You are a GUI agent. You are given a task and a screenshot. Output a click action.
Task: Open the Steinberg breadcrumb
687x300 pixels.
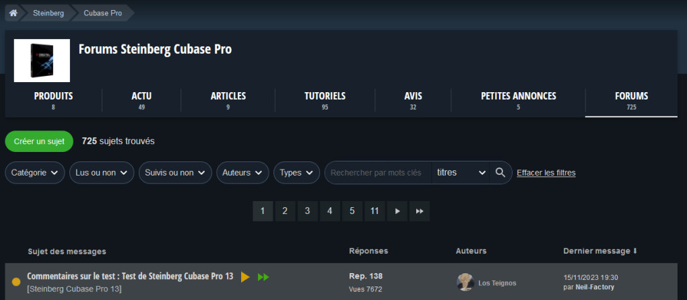click(48, 13)
